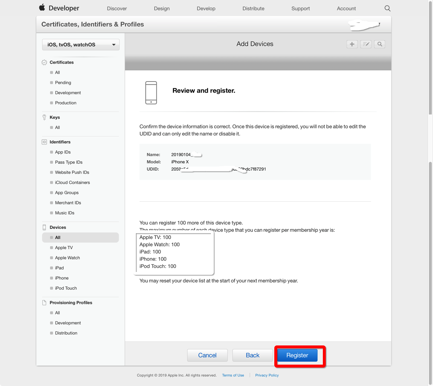Open the Distribute menu
Image resolution: width=433 pixels, height=386 pixels.
coord(253,9)
